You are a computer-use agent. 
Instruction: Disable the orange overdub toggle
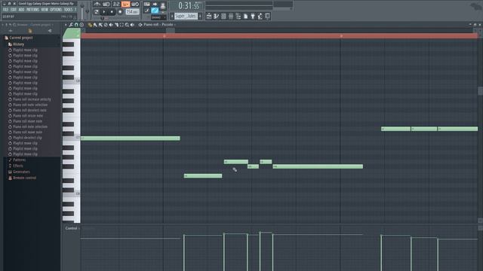(x=125, y=5)
